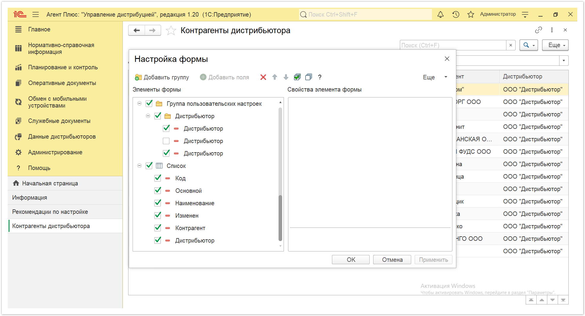Open Еще dropdown in the list form
Image resolution: width=585 pixels, height=316 pixels.
[x=555, y=45]
